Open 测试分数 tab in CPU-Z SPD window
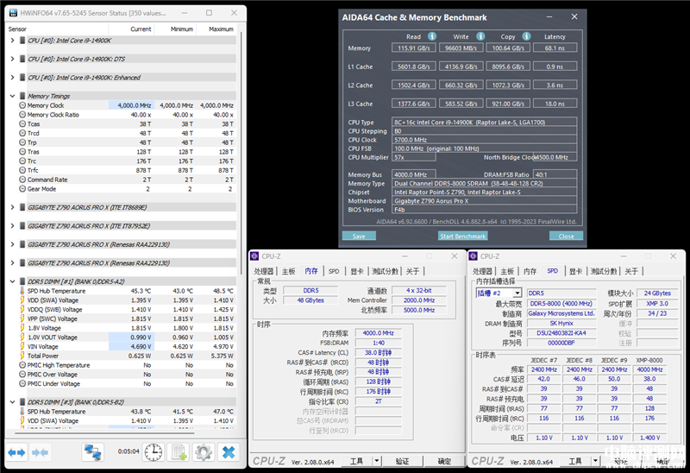The height and width of the screenshot is (473, 690). [x=604, y=271]
